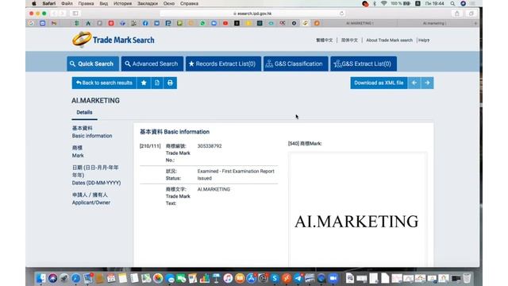Viewport: 508px width, 286px height.
Task: Open the Закладки menu
Action: pyautogui.click(x=148, y=3)
